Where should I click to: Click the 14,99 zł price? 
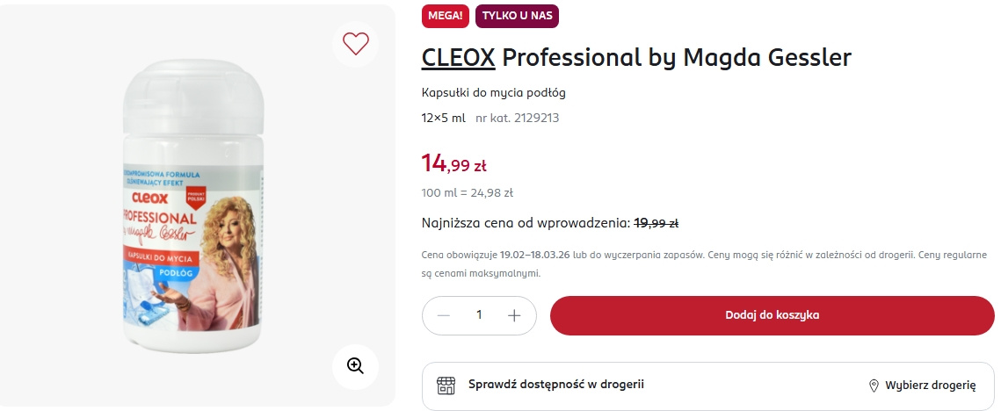coord(453,163)
